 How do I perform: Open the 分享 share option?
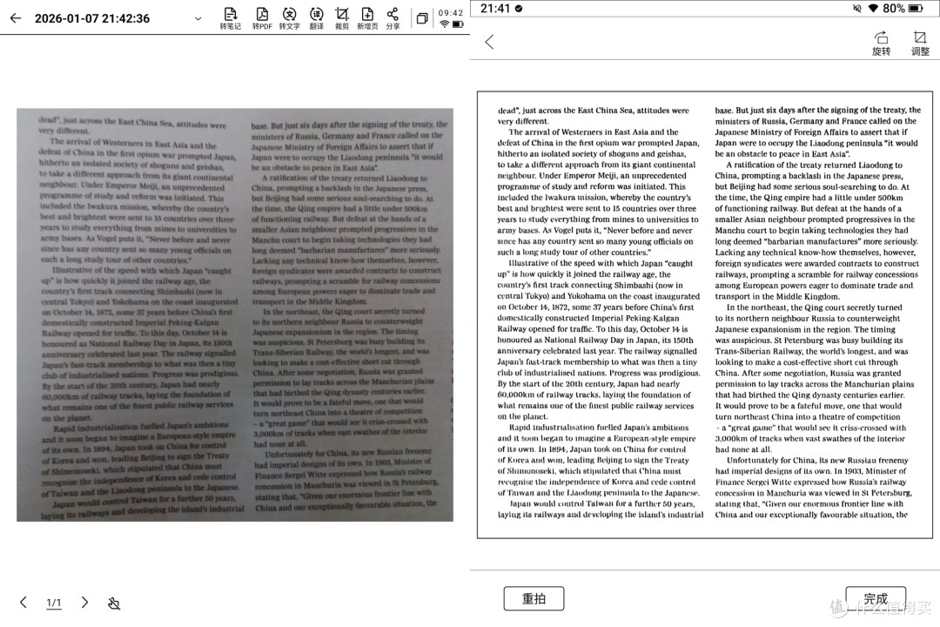pos(393,18)
